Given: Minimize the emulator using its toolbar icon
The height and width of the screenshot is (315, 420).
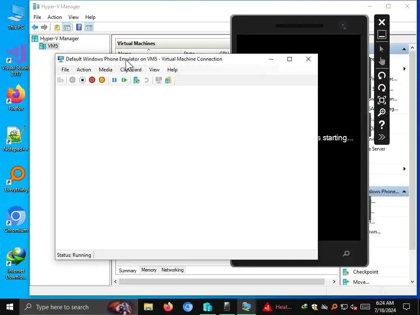Looking at the screenshot, I should (382, 35).
